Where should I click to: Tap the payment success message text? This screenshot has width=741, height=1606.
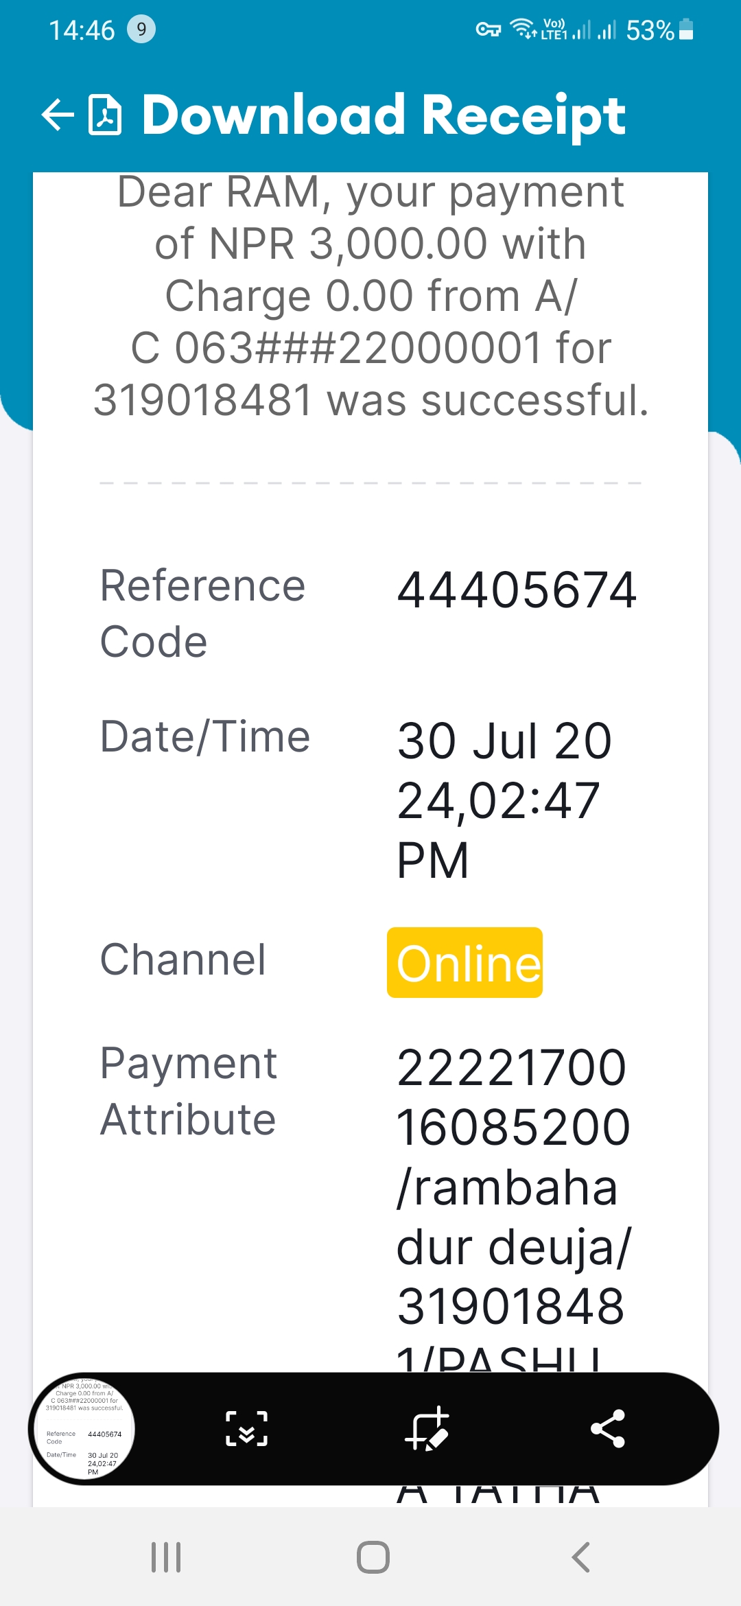pos(370,296)
